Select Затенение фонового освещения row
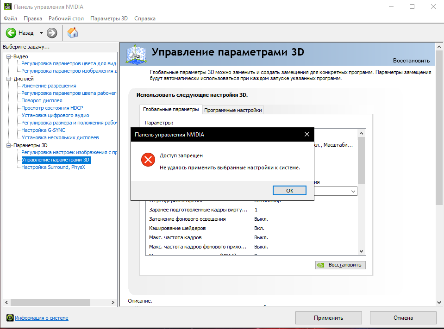 [251, 219]
